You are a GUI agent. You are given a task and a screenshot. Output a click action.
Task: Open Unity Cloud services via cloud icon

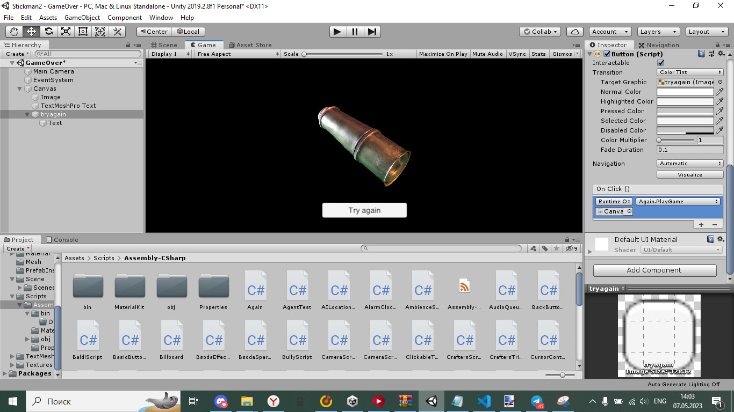point(574,31)
